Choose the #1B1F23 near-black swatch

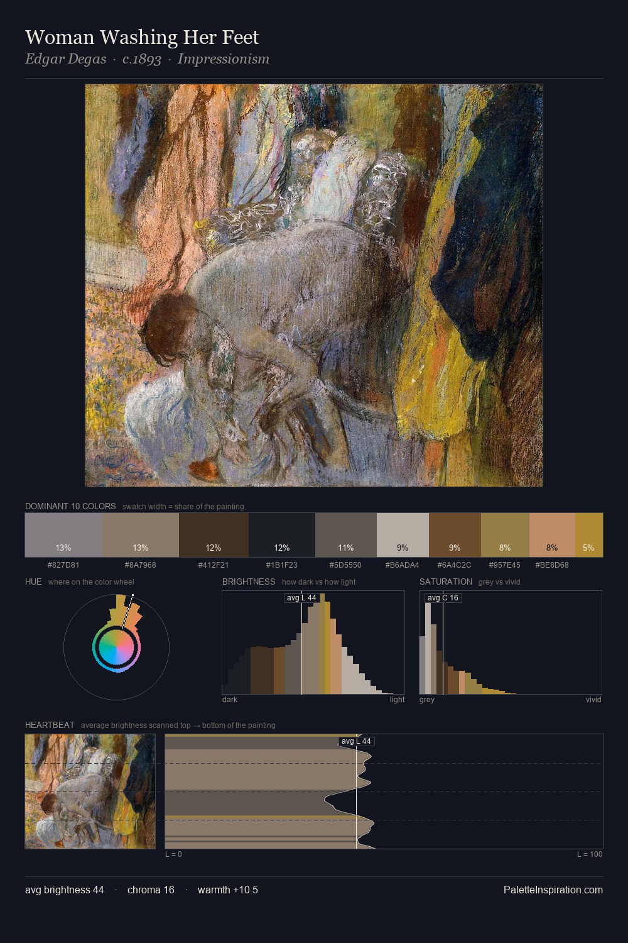tap(282, 535)
